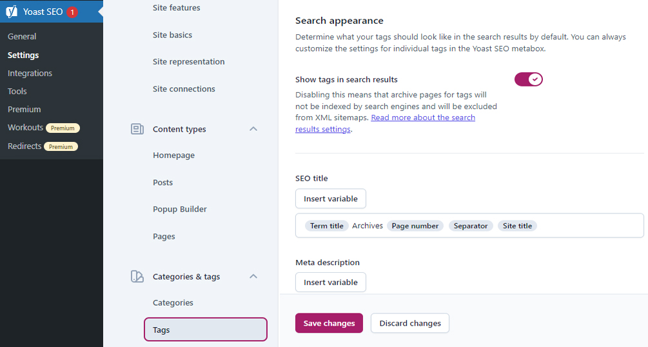Go to Site connections settings
This screenshot has width=648, height=347.
184,89
